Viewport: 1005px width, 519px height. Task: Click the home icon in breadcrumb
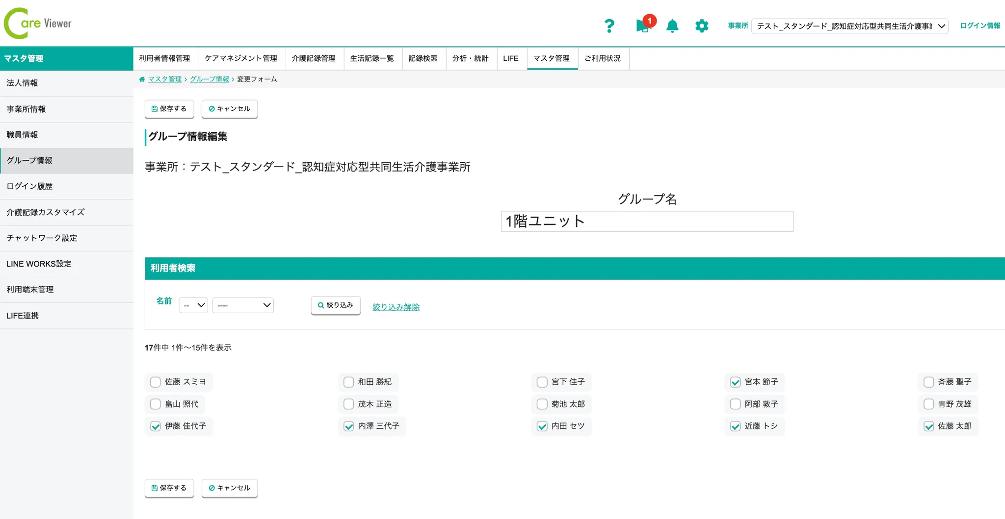coord(142,79)
